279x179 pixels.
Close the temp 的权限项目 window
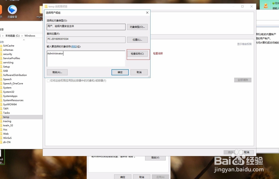click(252, 6)
